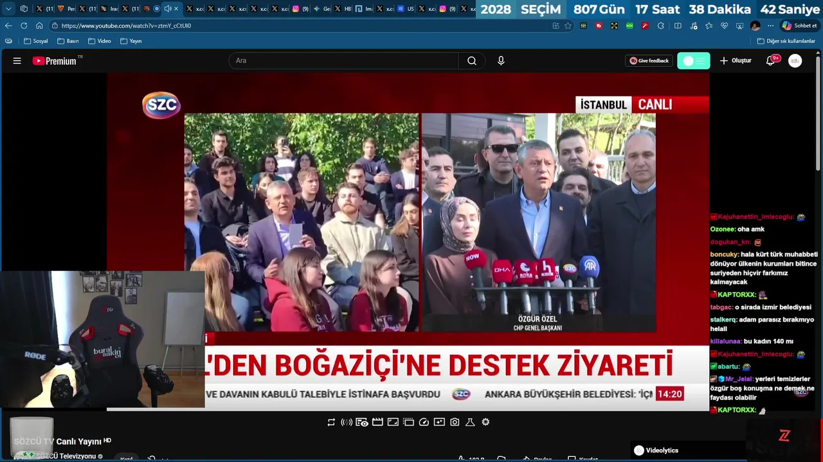
Task: Open the browser three-dots settings menu
Action: point(770,26)
